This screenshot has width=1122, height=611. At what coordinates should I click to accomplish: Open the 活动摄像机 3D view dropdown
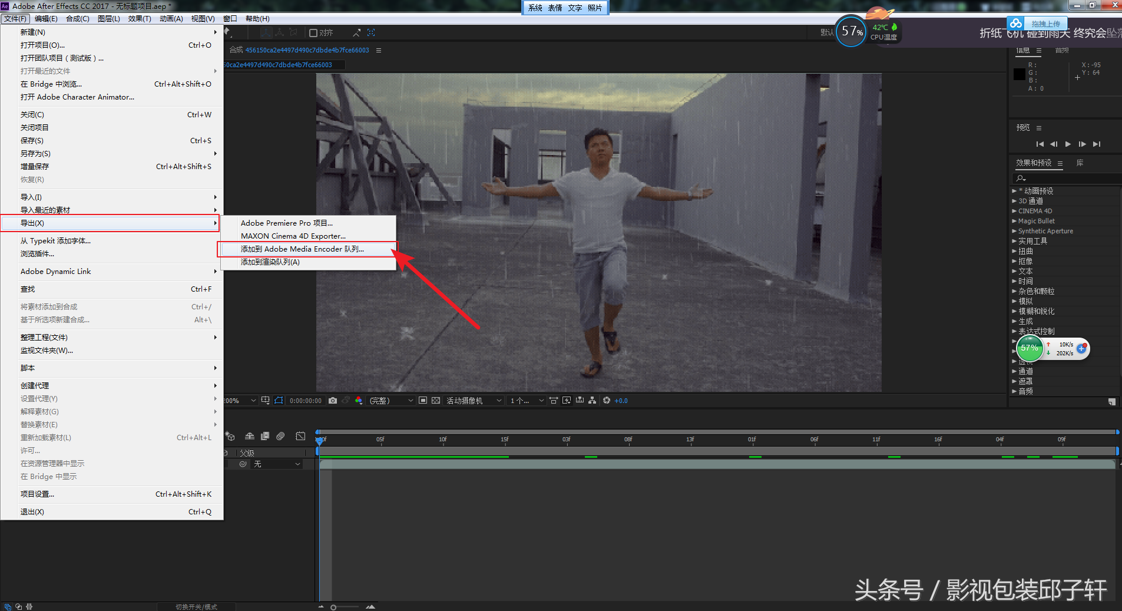coord(474,401)
